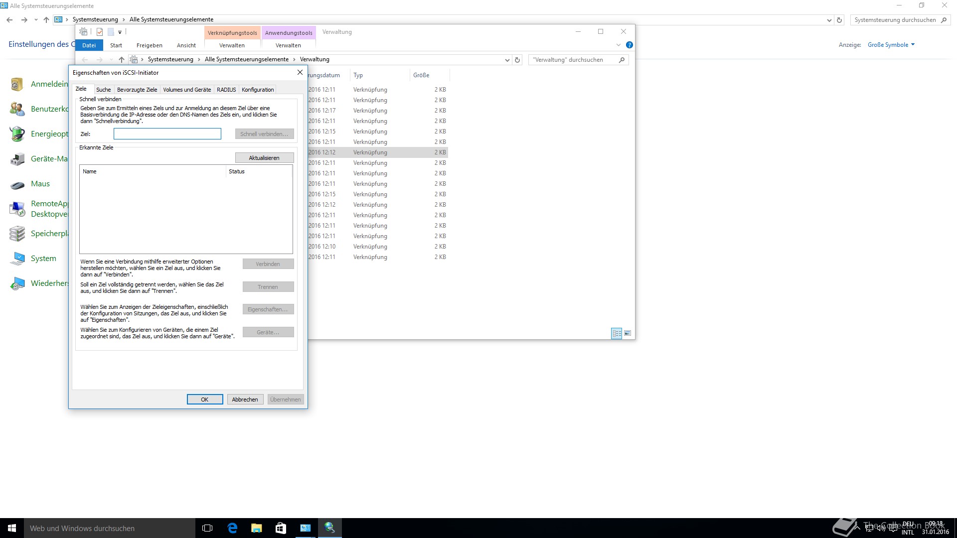Refresh the Verwaltung folder view

tap(517, 60)
